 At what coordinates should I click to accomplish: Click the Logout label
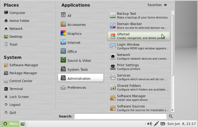pyautogui.click(x=15, y=105)
